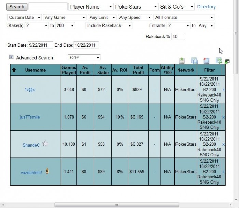Click the scroll-left arrow of horizontal scrollbar
239x208 pixels.
[x=3, y=205]
